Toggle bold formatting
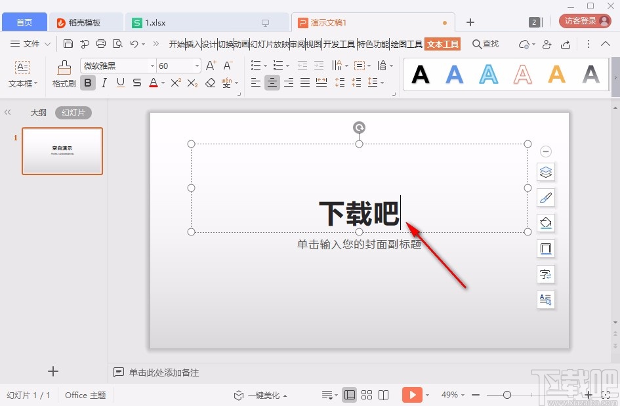Viewport: 620px width, 406px height. point(88,82)
